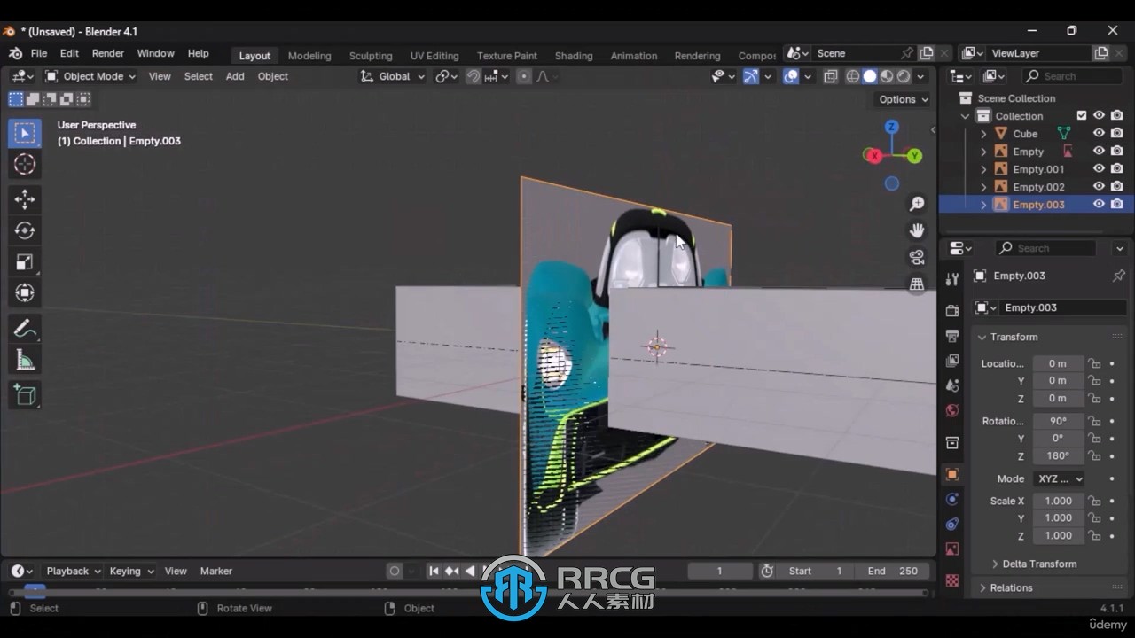The width and height of the screenshot is (1135, 638).
Task: Pick the Add Cube tool
Action: coord(25,395)
